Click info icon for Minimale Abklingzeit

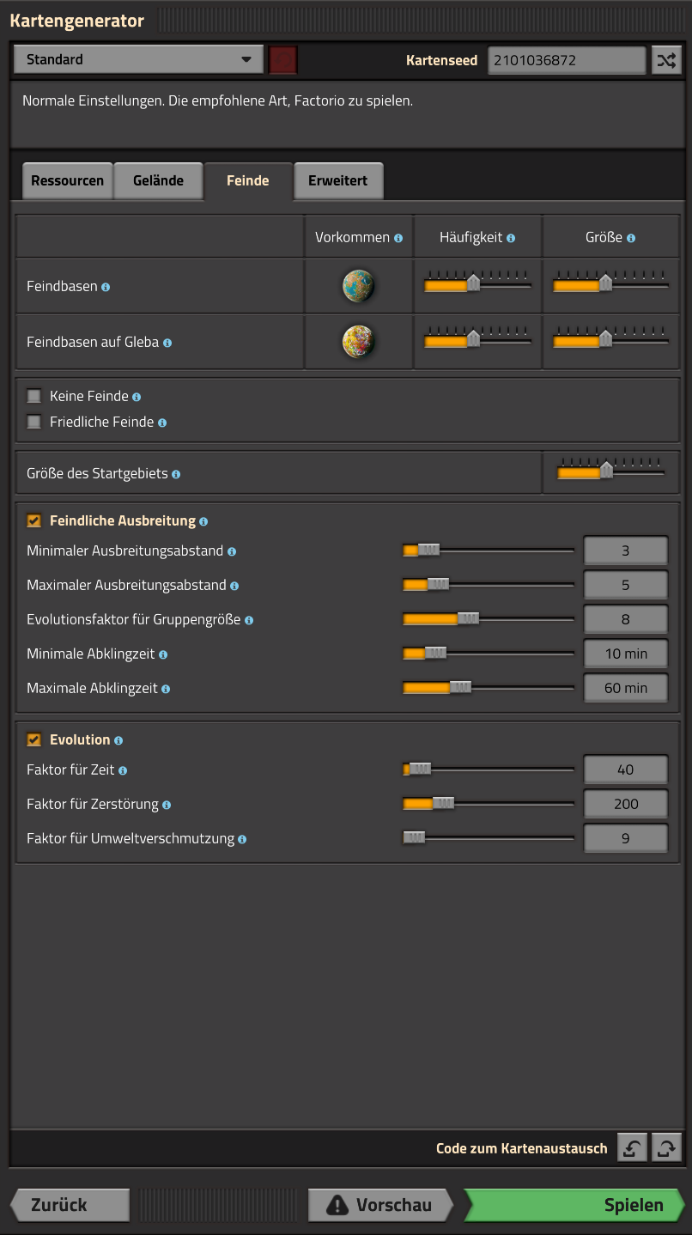[x=163, y=654]
